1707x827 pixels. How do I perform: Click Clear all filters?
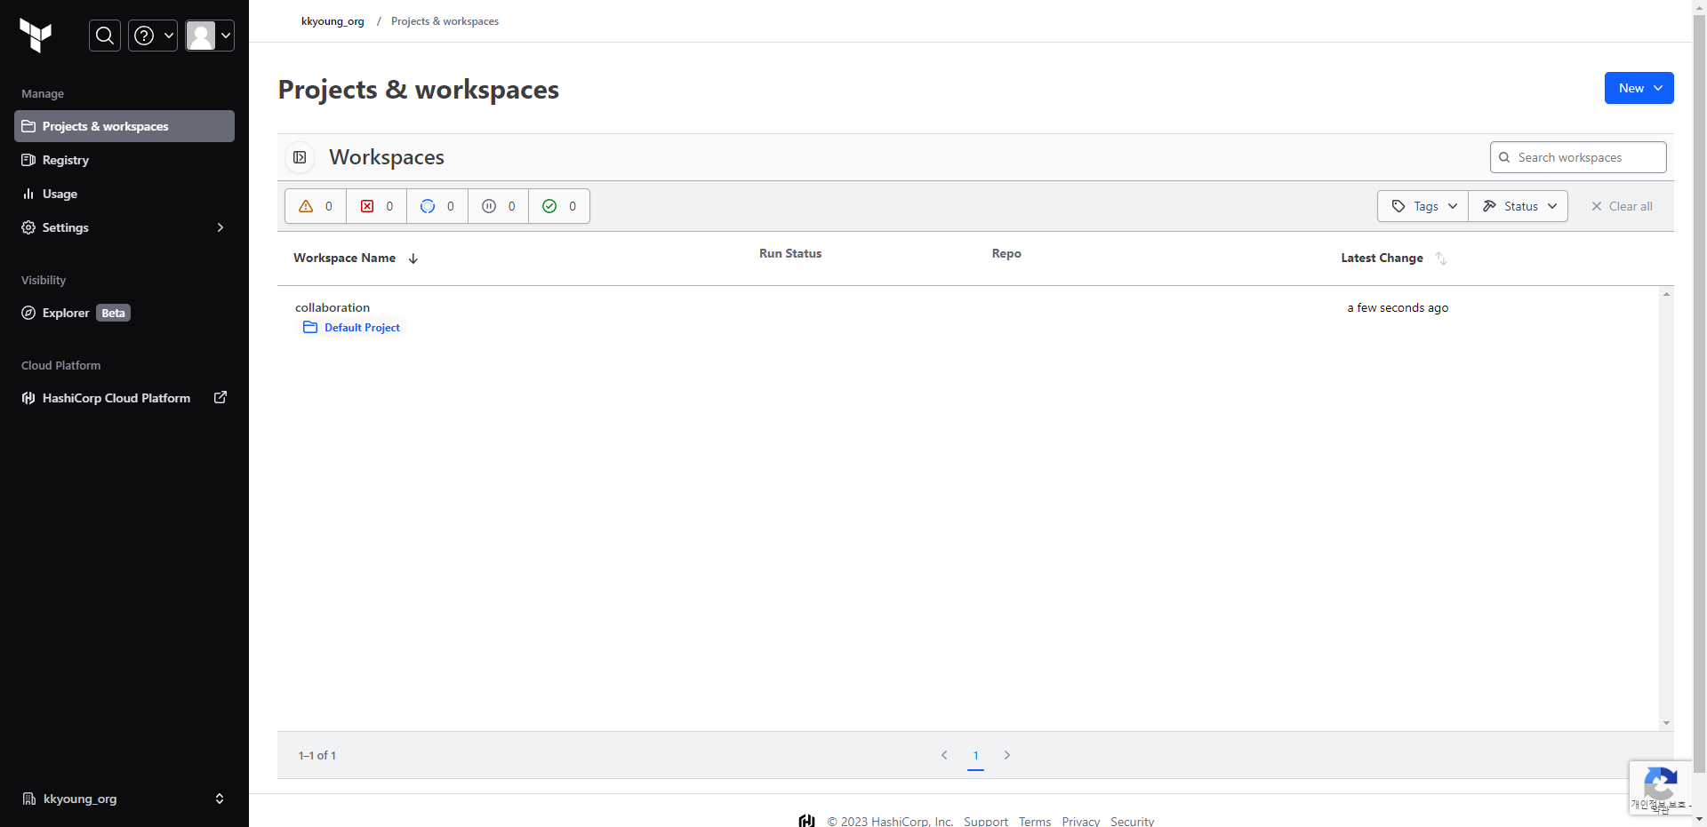click(x=1622, y=206)
